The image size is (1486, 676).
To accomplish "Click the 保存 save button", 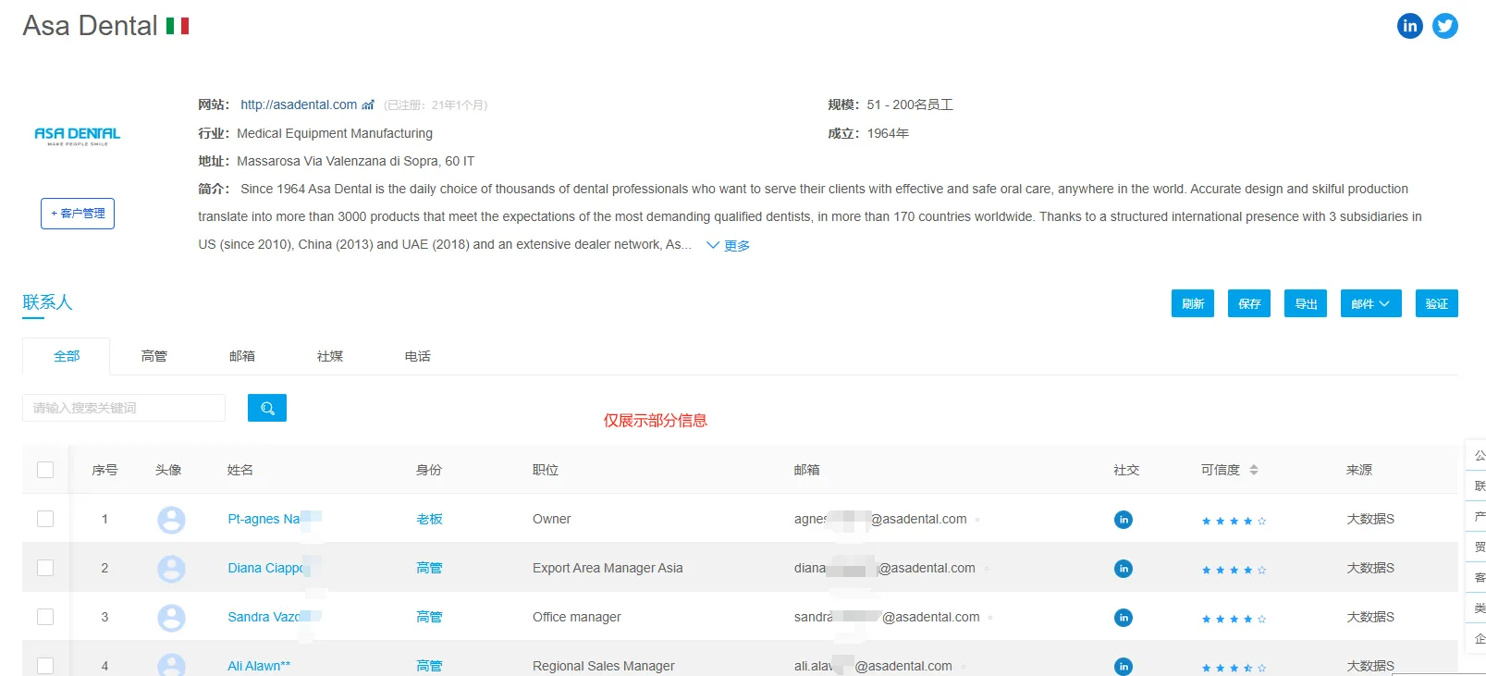I will (x=1249, y=303).
